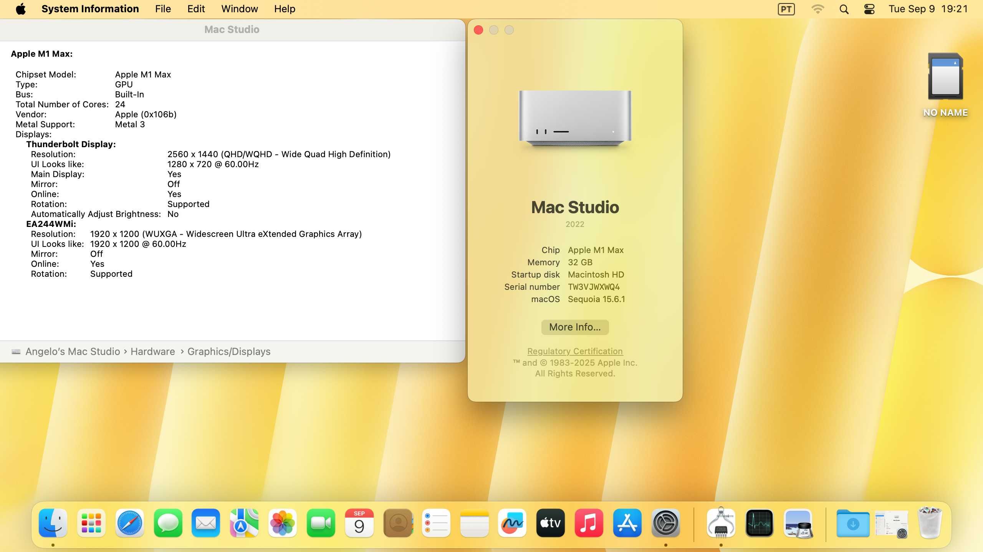Open the Edit menu
The height and width of the screenshot is (552, 983).
pos(196,9)
